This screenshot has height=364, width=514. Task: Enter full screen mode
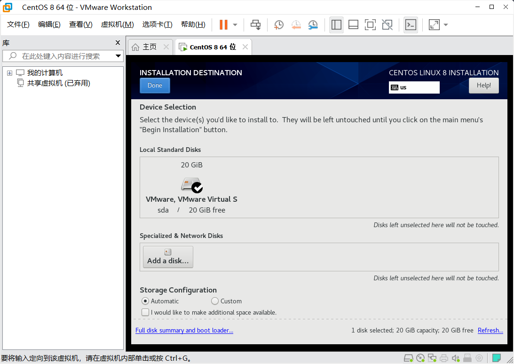click(x=370, y=24)
